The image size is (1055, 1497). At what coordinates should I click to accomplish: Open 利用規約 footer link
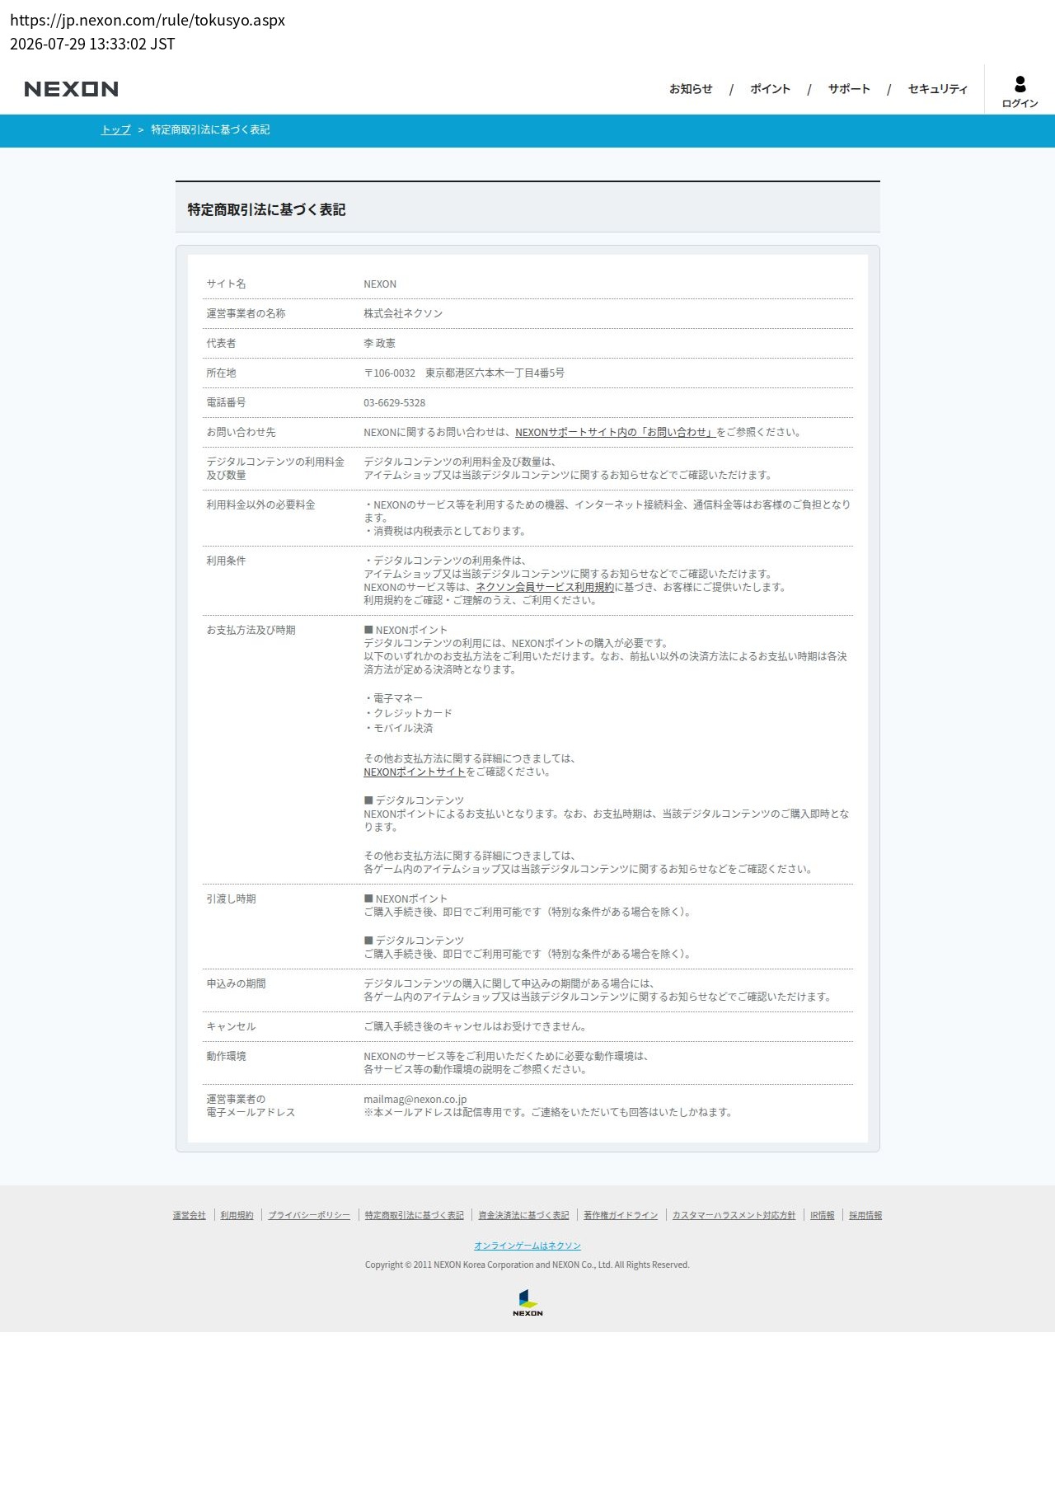(237, 1216)
